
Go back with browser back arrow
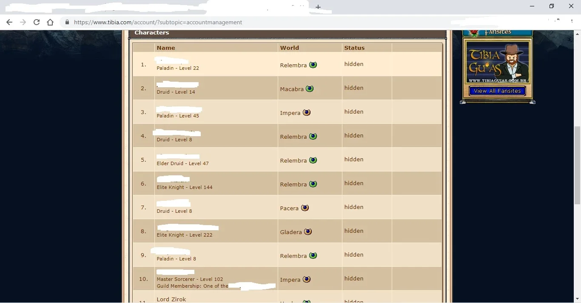coord(9,22)
